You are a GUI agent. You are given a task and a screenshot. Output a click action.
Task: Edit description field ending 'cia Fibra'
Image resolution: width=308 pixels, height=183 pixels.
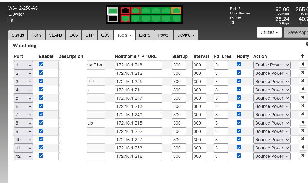pyautogui.click(x=82, y=65)
